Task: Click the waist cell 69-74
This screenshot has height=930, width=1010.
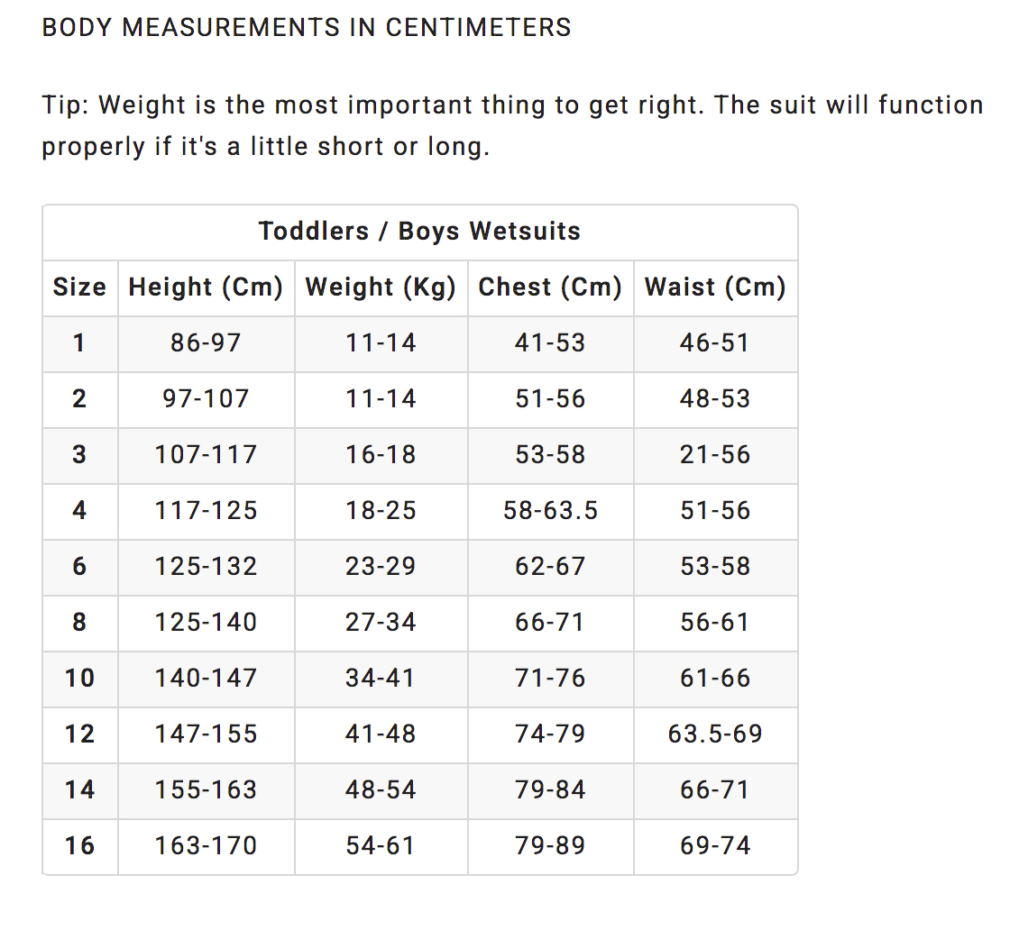Action: point(715,845)
